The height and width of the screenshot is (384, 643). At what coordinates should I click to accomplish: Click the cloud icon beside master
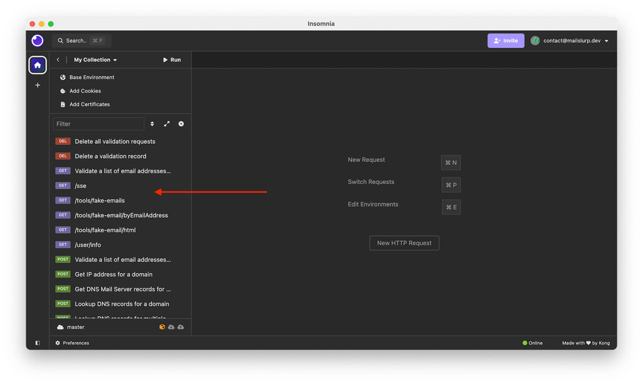[60, 327]
